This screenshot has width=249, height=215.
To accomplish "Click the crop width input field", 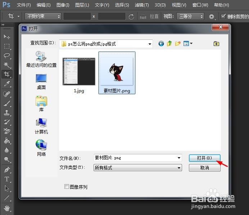I will pyautogui.click(x=77, y=16).
